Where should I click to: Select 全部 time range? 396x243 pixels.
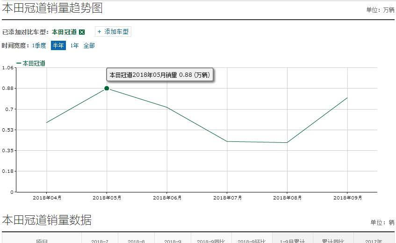pyautogui.click(x=89, y=45)
